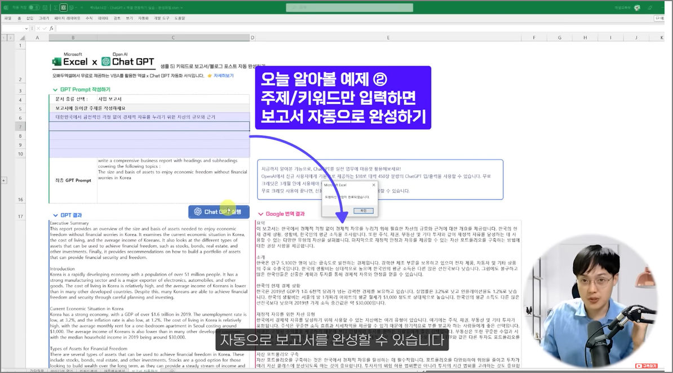Collapse the GPT 결과 section chevron

(55, 215)
